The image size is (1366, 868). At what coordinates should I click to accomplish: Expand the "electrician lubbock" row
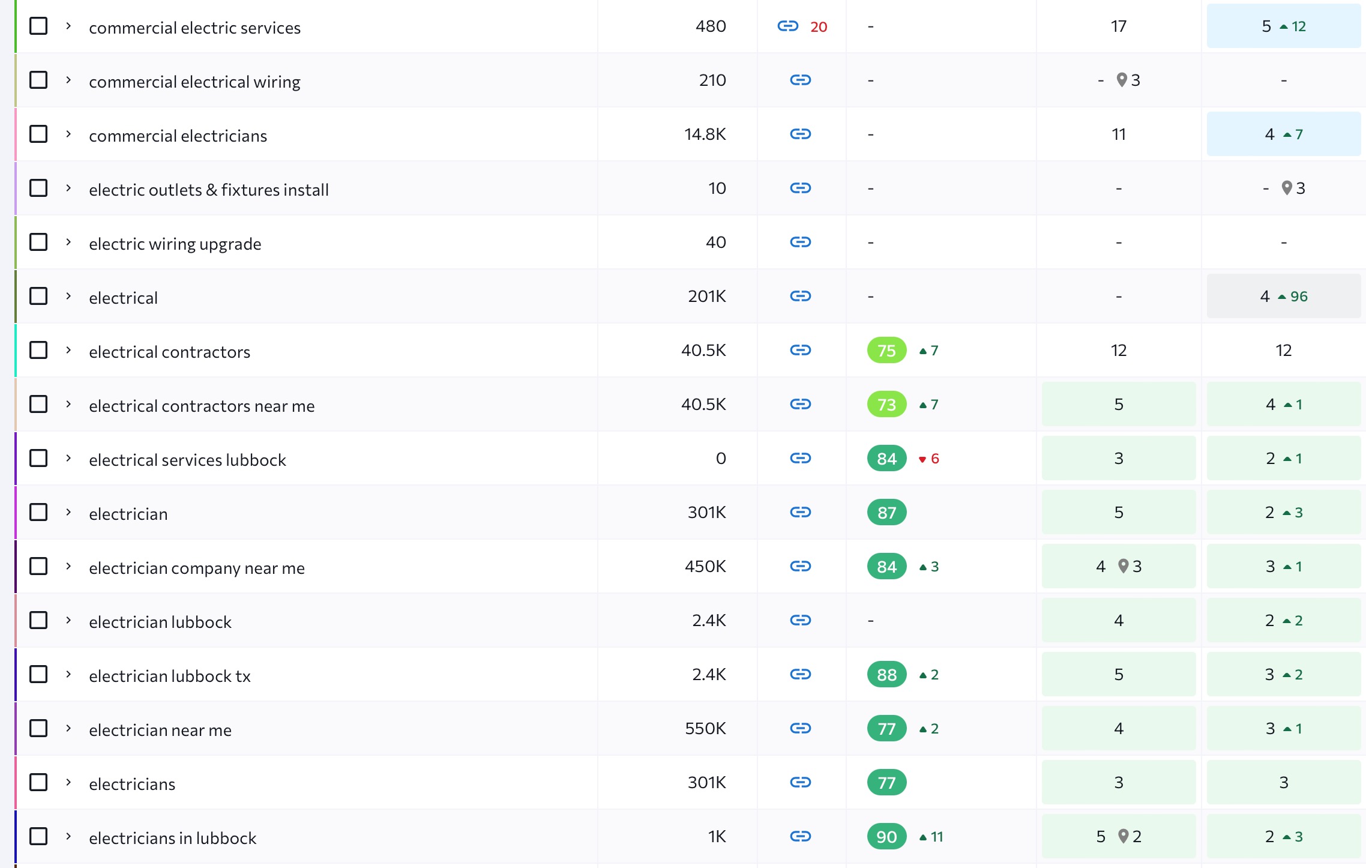click(68, 620)
